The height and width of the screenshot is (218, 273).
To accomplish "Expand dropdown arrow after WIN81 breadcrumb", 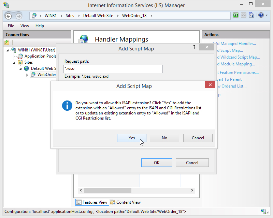I will (x=61, y=16).
